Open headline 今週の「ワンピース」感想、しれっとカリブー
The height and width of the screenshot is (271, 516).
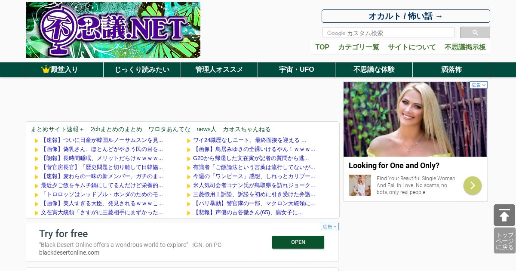click(254, 176)
